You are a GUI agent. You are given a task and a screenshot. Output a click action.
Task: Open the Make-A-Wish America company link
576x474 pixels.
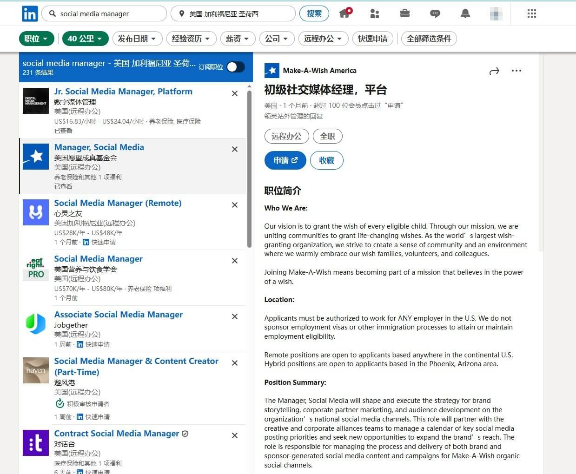(320, 71)
